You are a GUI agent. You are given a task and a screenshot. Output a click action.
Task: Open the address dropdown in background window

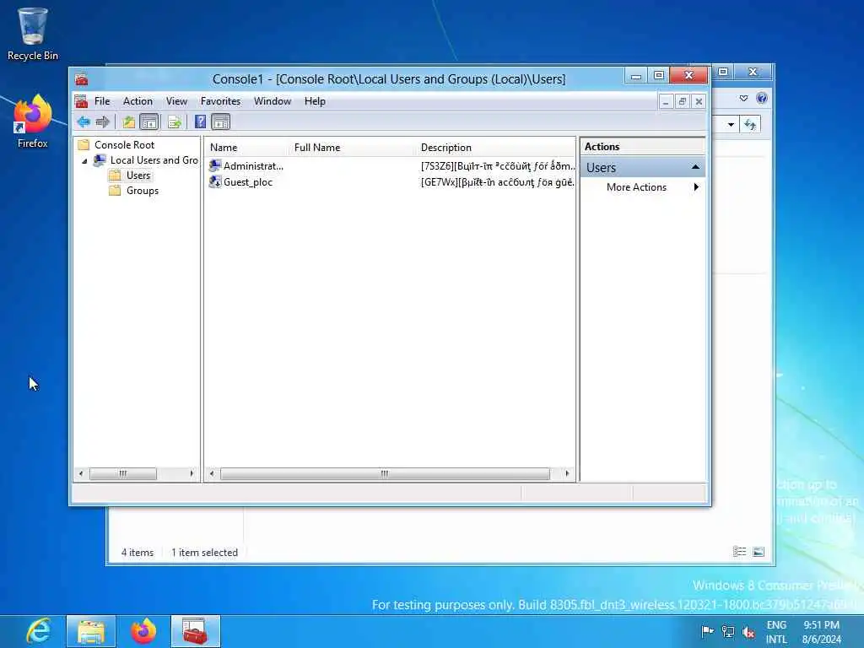pyautogui.click(x=731, y=125)
